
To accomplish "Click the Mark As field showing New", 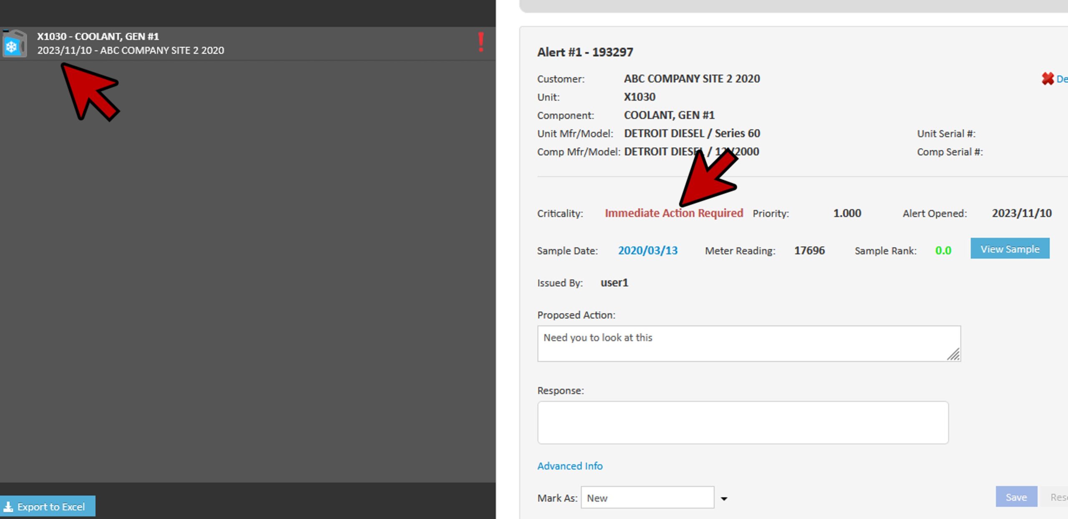I will [647, 498].
